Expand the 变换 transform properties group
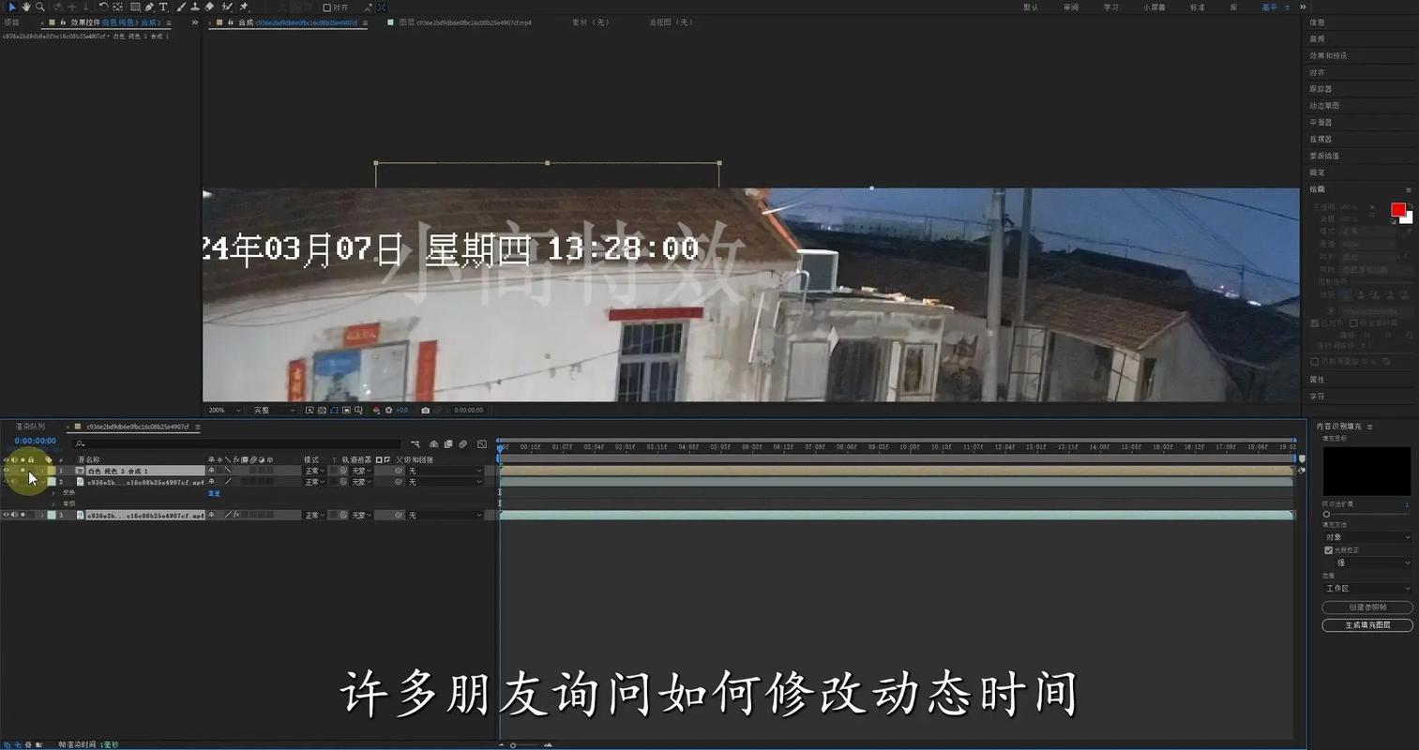 [54, 491]
